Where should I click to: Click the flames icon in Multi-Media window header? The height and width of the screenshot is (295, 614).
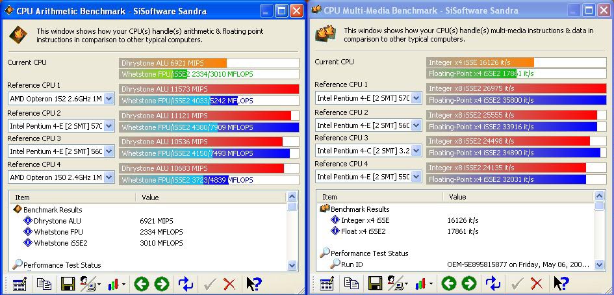click(326, 34)
